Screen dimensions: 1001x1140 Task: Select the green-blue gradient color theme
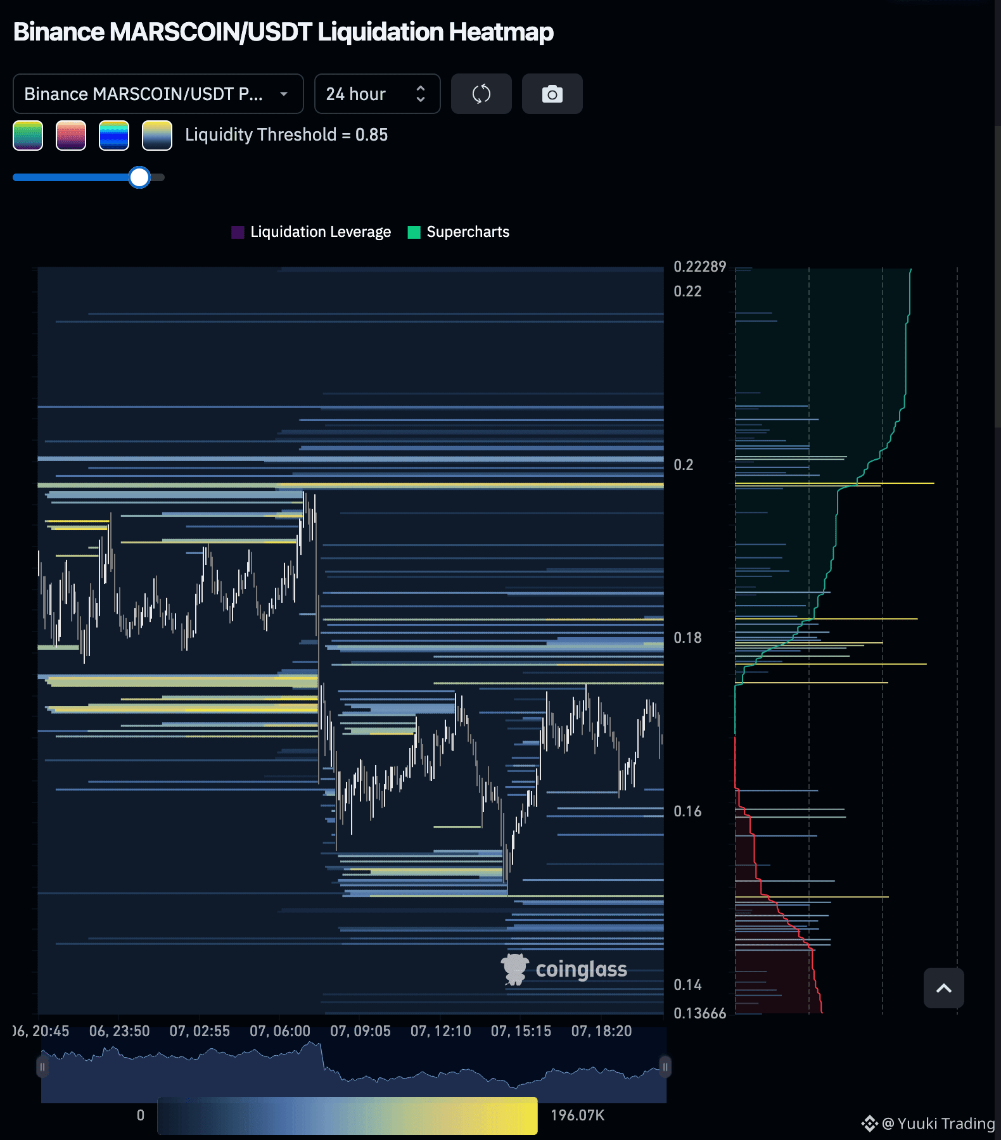click(x=28, y=136)
